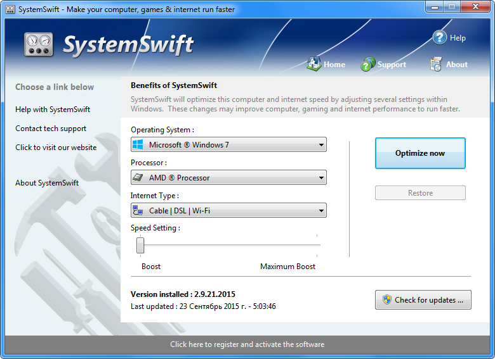Click the Maximum Boost label
This screenshot has width=495, height=359.
coord(287,267)
